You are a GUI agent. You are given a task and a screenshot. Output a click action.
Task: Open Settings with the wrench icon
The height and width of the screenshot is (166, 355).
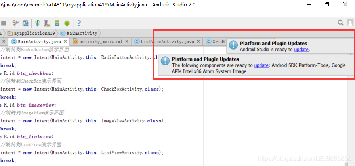click(x=15, y=23)
